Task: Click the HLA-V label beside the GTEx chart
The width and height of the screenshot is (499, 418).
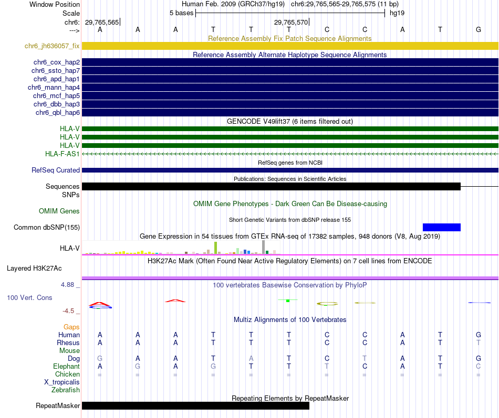Action: pos(70,248)
